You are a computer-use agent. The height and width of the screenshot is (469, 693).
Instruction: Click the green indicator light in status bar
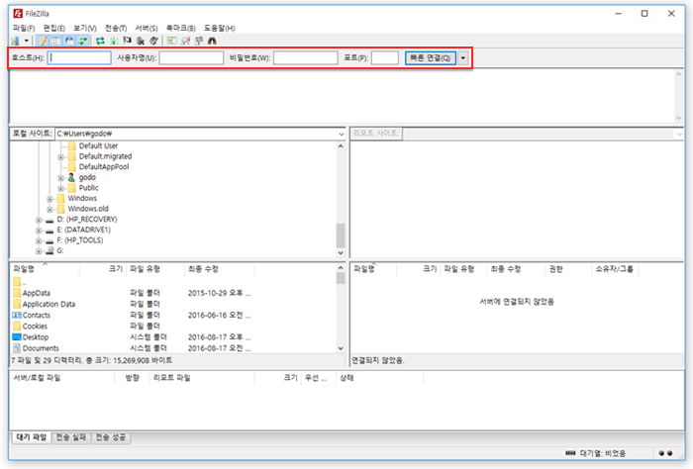661,453
